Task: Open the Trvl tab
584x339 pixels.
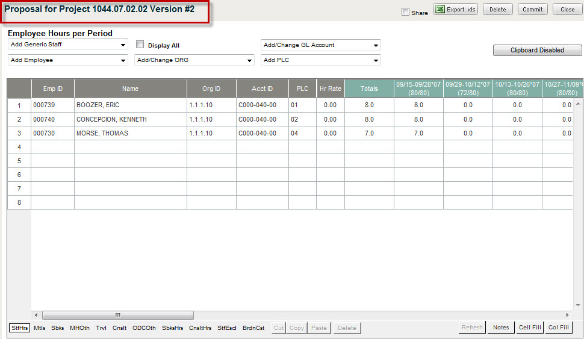Action: [101, 328]
